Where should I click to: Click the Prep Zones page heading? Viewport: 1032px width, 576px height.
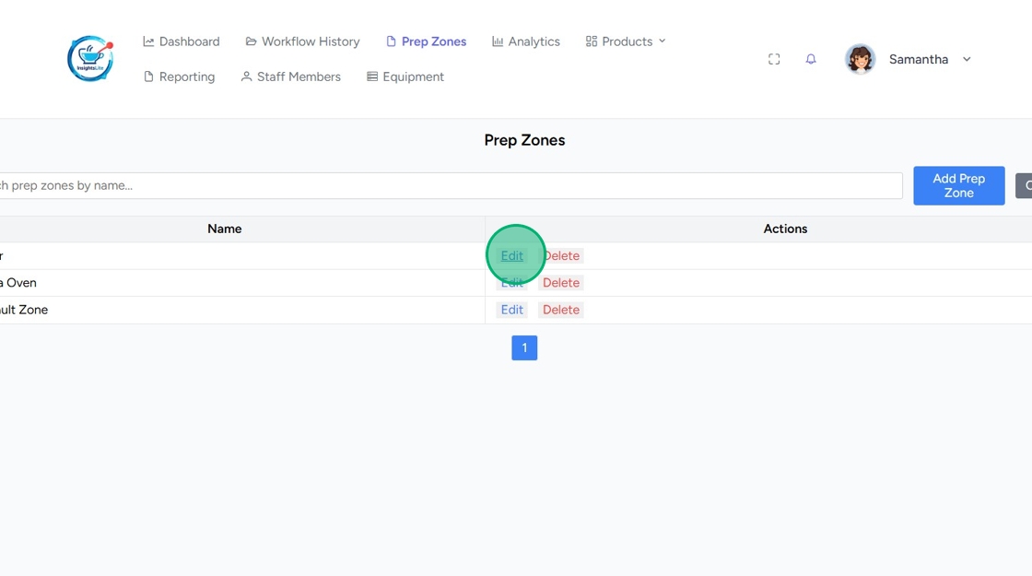(x=524, y=140)
